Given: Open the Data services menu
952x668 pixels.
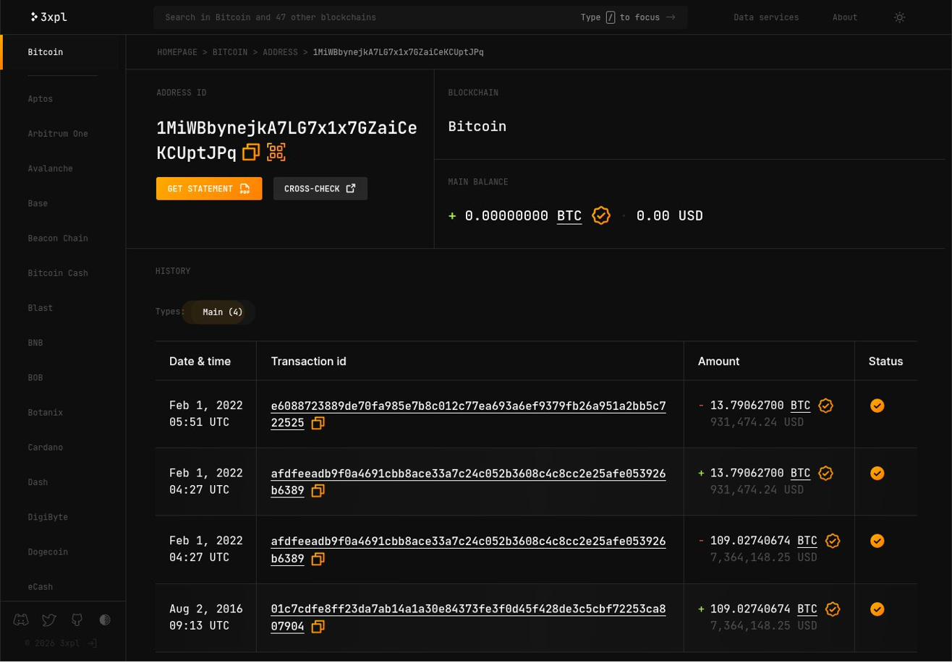Looking at the screenshot, I should click(x=765, y=17).
